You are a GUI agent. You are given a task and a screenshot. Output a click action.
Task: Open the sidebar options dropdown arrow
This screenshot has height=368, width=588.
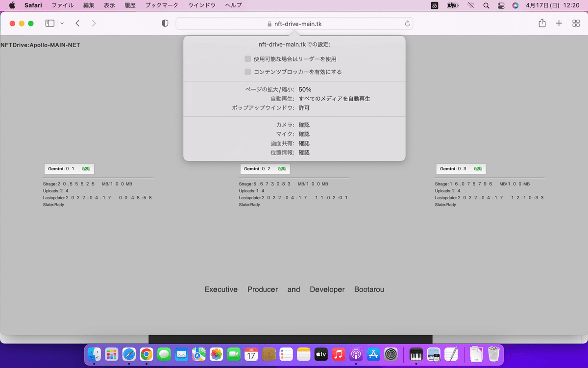pos(62,24)
